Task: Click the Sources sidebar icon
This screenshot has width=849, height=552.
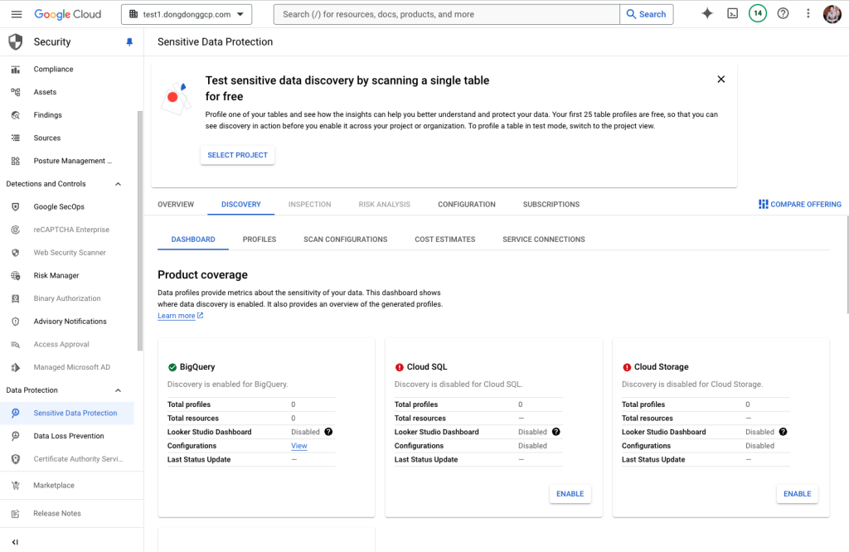Action: coord(16,138)
